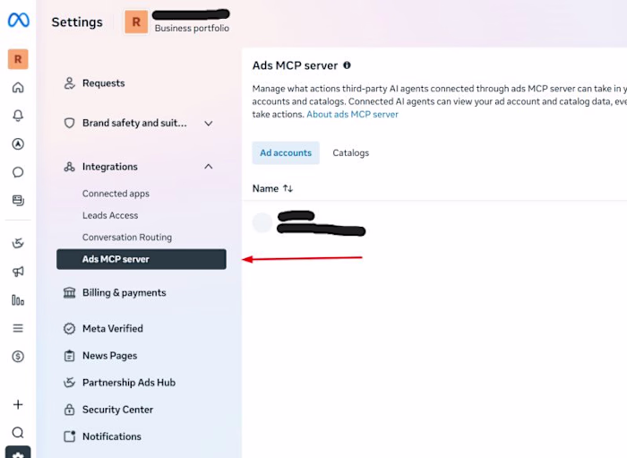Viewport: 627px width, 458px height.
Task: Sort the list using the Name arrows icon
Action: (x=288, y=188)
